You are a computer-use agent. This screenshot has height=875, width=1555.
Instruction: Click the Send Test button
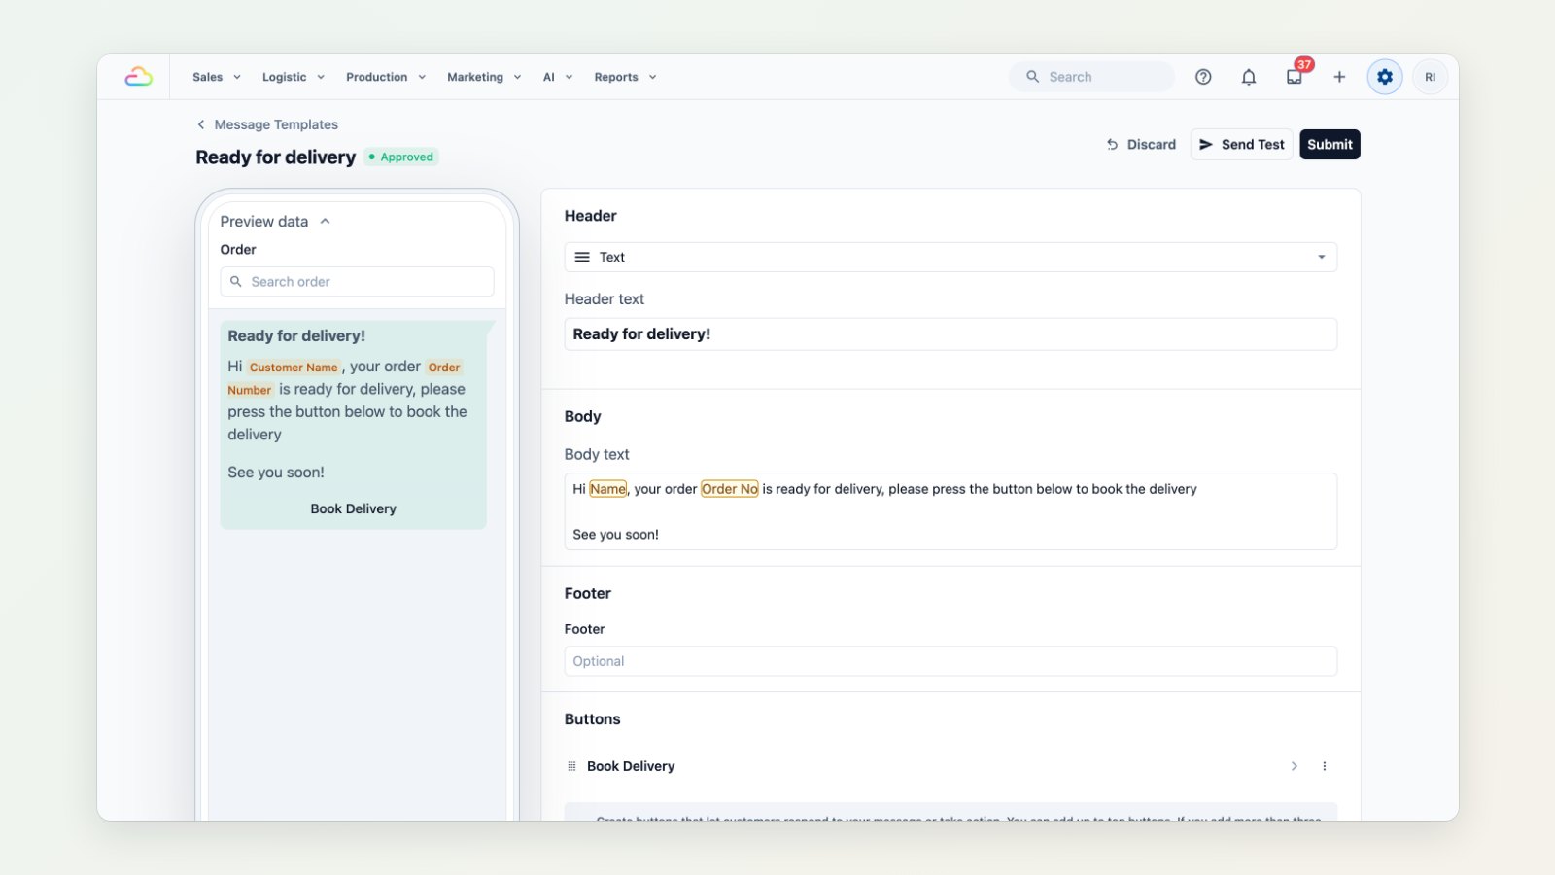tap(1242, 144)
